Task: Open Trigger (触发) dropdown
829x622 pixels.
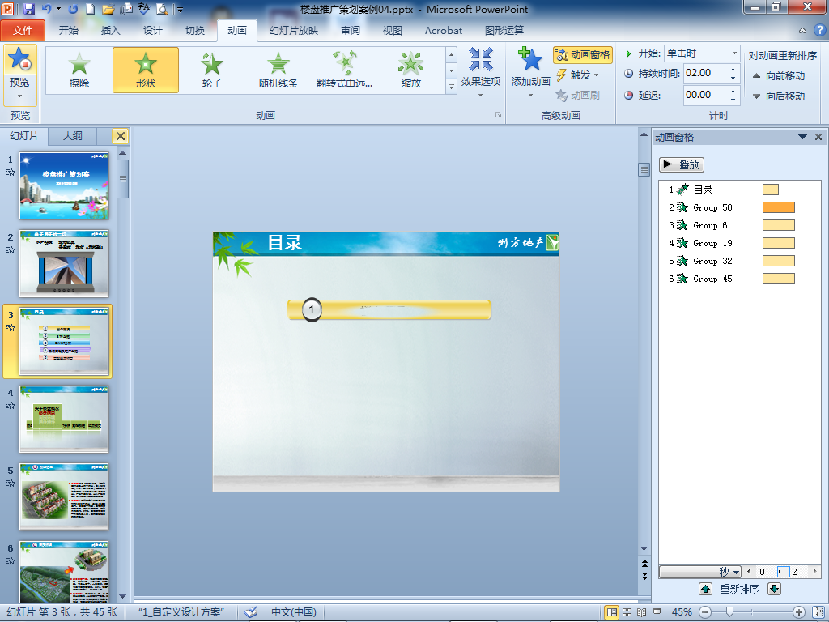Action: [577, 75]
